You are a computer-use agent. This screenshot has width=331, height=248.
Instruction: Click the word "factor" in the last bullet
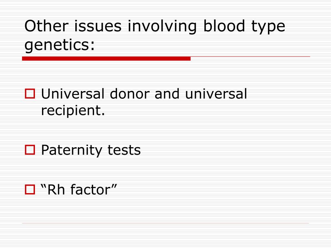(x=91, y=189)
